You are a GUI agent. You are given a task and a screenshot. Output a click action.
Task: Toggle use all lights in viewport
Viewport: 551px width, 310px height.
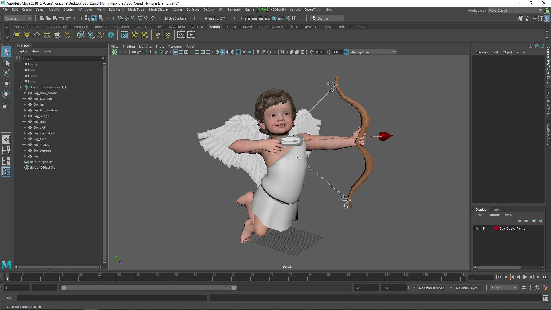pos(244,52)
